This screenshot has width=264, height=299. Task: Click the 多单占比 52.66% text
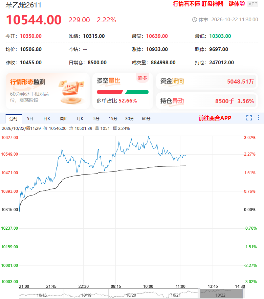coord(117,101)
